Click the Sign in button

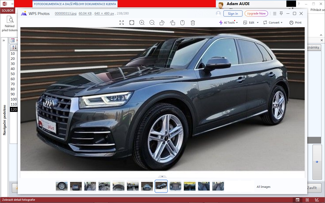tap(233, 13)
